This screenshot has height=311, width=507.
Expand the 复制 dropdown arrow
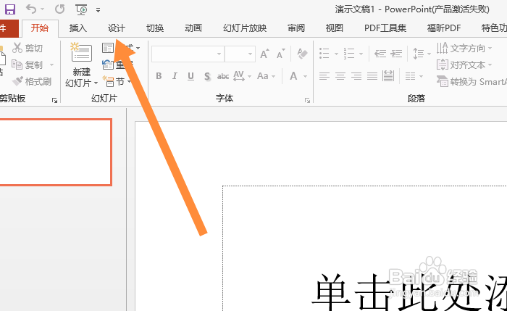(51, 65)
